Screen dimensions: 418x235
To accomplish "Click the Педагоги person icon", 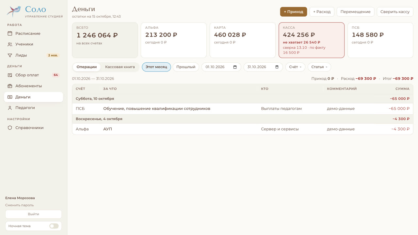I will point(10,108).
